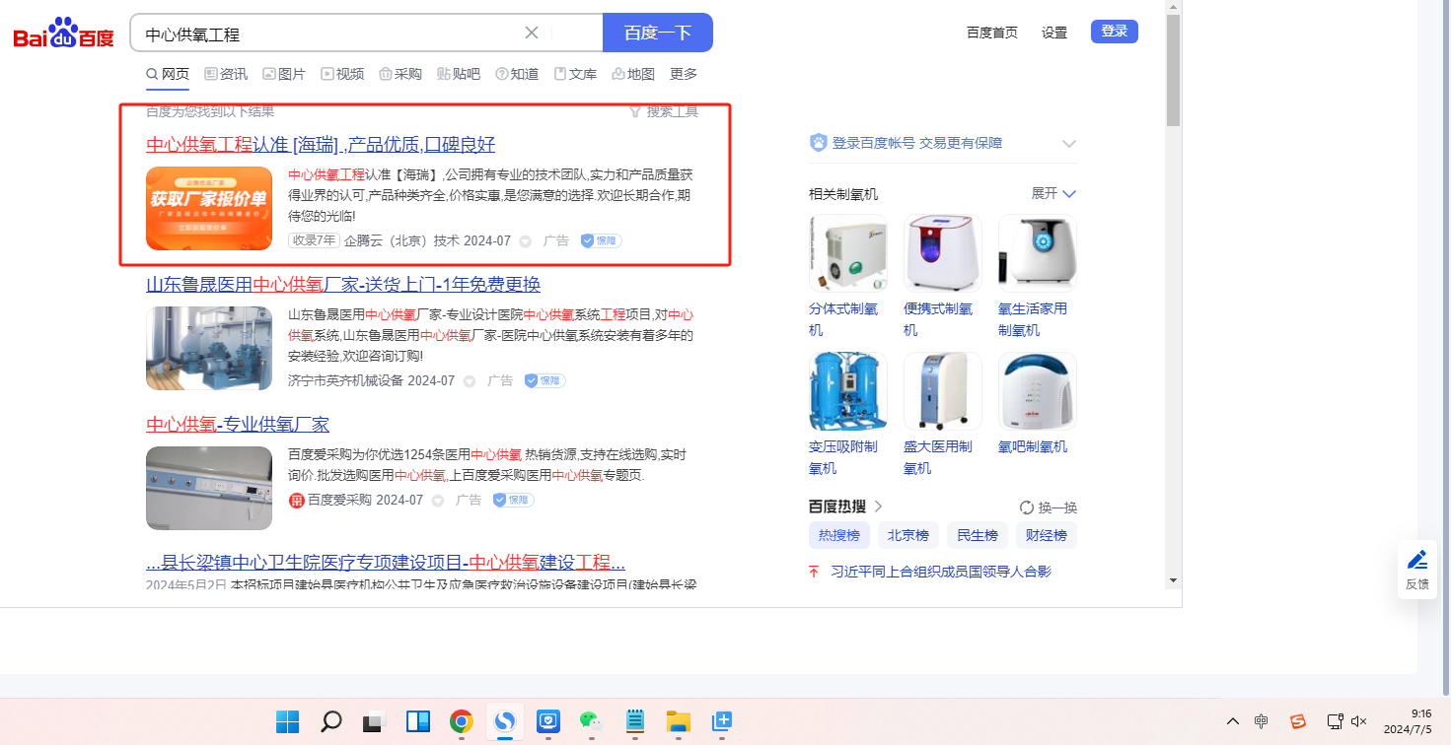Open the dropdown triangle beside 百度爱采购 2024-07
Image resolution: width=1451 pixels, height=745 pixels.
pos(438,501)
